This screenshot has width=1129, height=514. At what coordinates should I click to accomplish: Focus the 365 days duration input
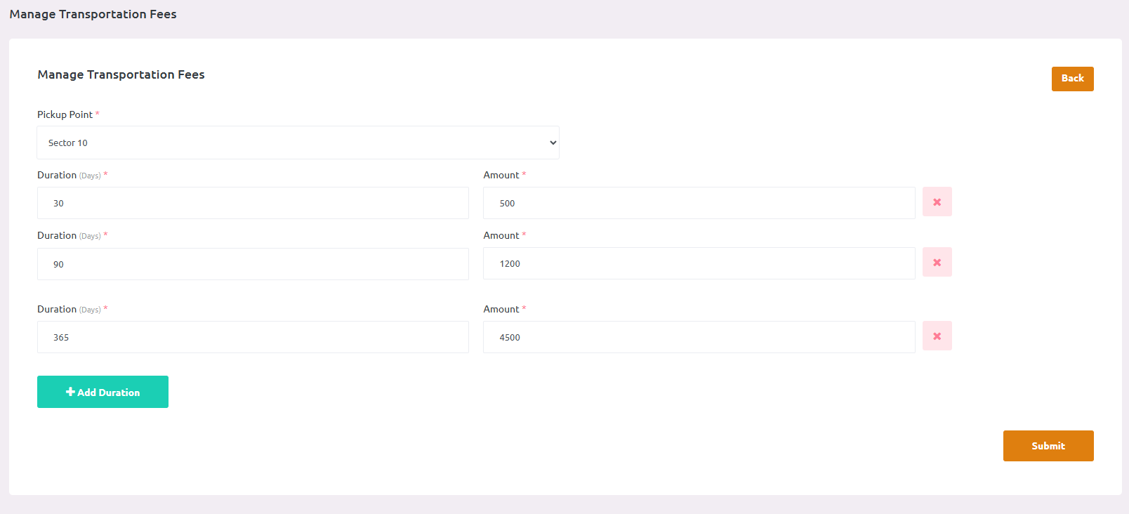click(x=253, y=337)
